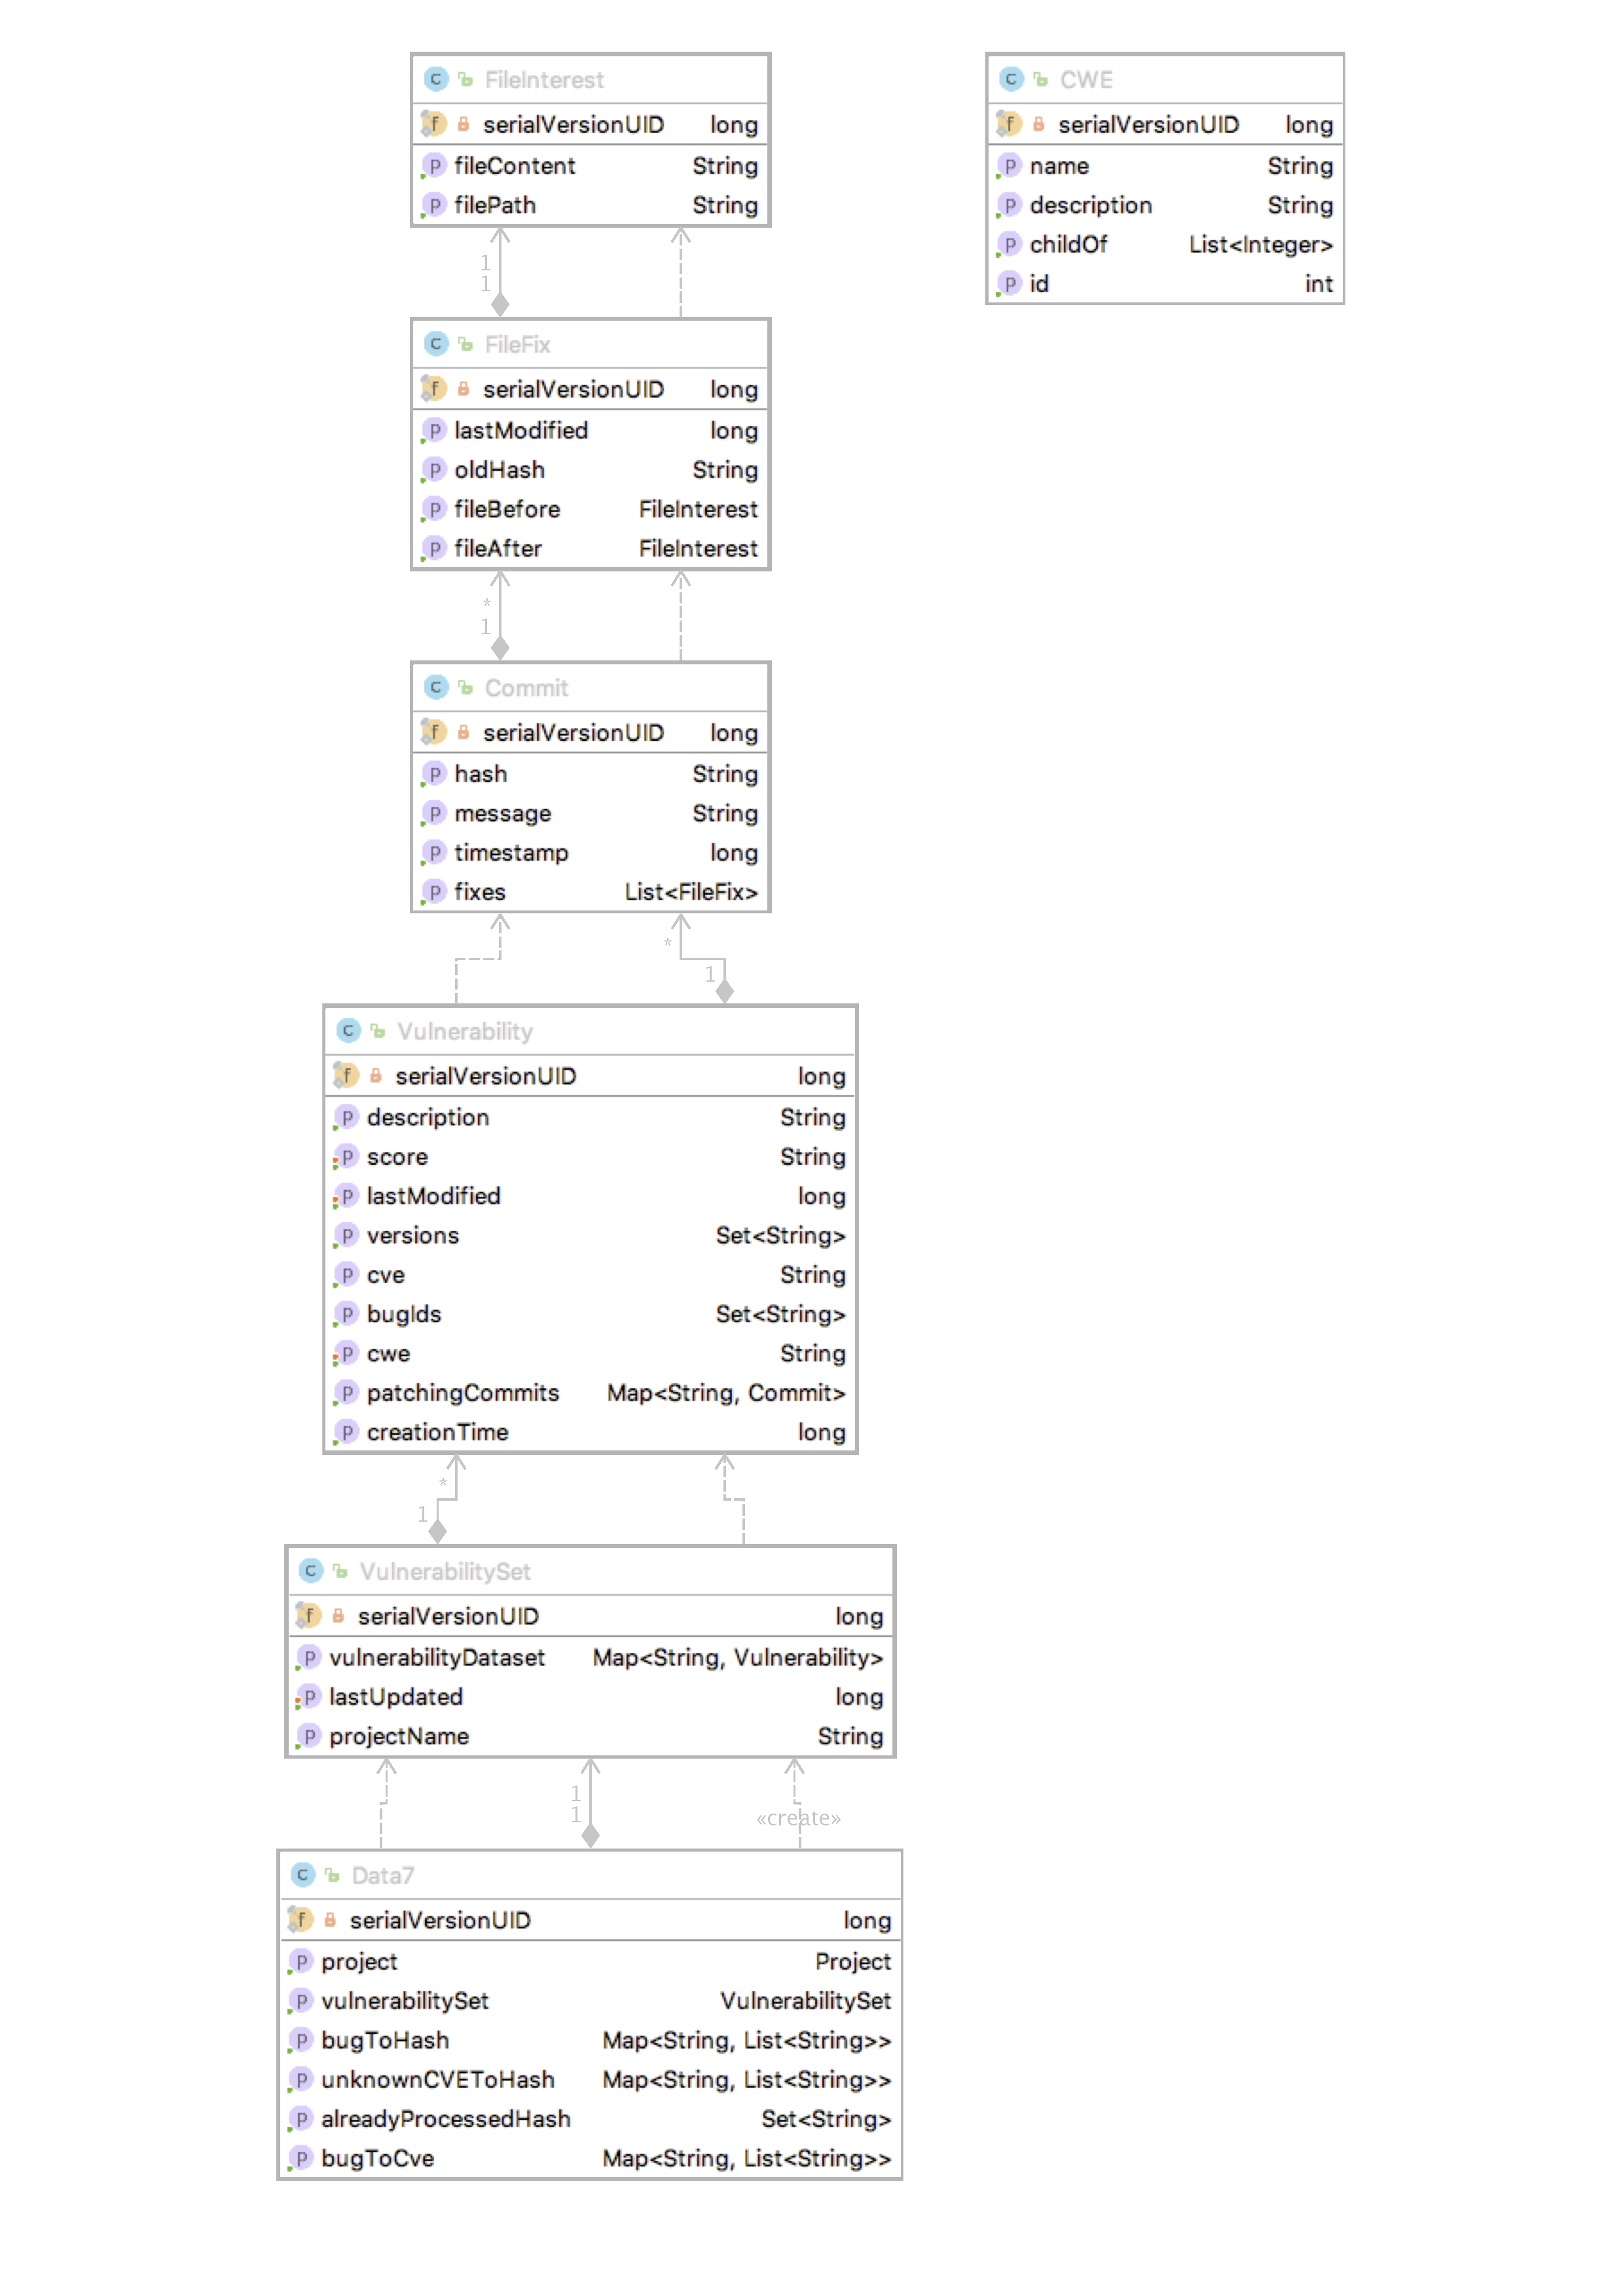Click the composition diamond above FileFix
The width and height of the screenshot is (1623, 2296).
point(500,304)
